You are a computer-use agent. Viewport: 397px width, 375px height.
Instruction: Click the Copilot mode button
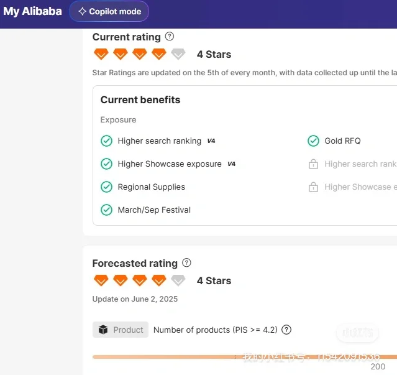tap(109, 11)
